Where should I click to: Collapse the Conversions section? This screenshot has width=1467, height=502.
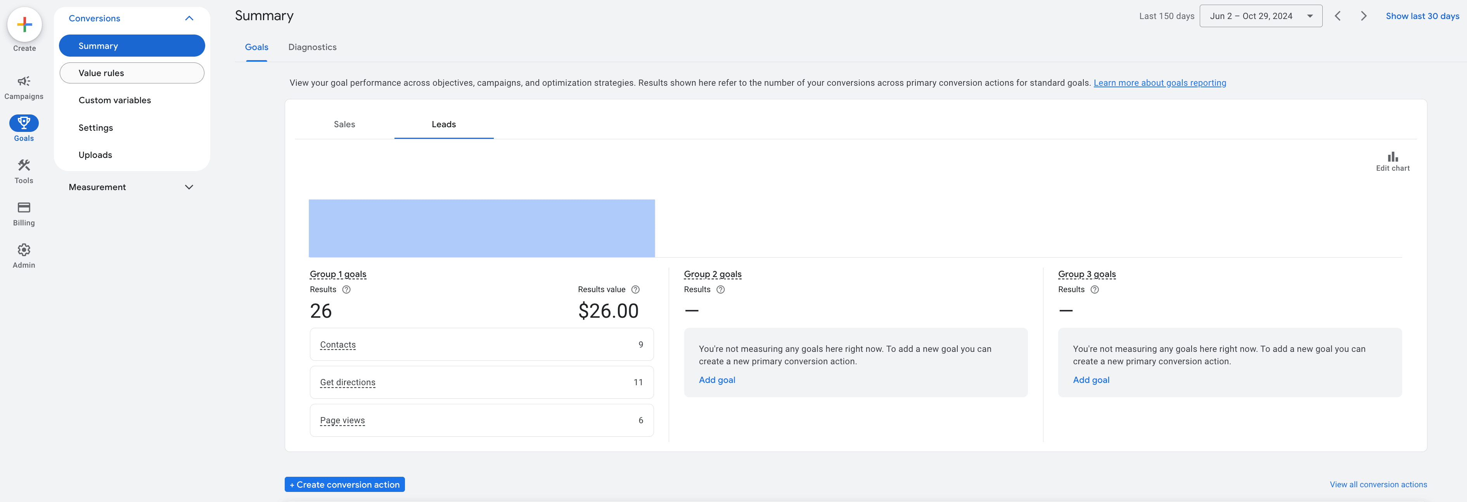coord(190,18)
